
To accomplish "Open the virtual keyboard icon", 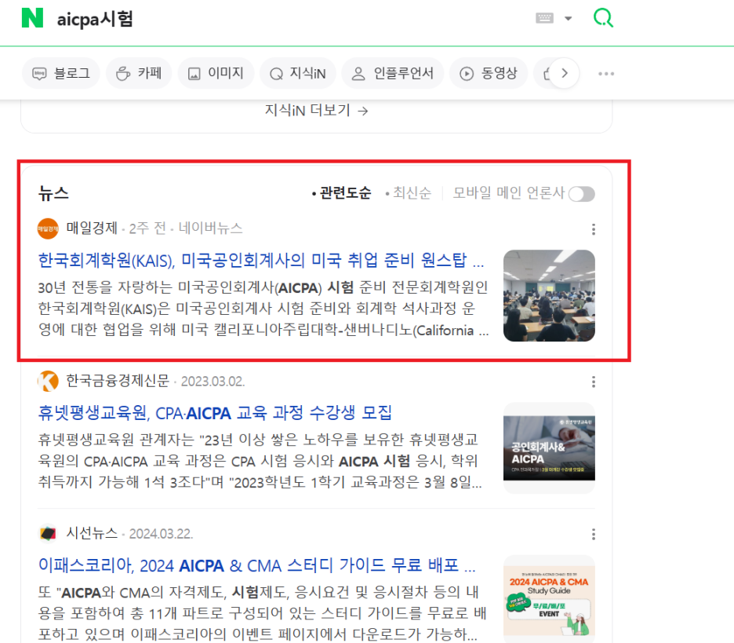I will coord(544,18).
